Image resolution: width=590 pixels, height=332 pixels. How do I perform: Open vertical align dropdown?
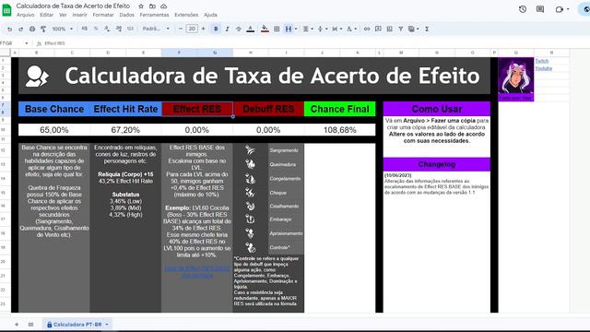[x=322, y=29]
